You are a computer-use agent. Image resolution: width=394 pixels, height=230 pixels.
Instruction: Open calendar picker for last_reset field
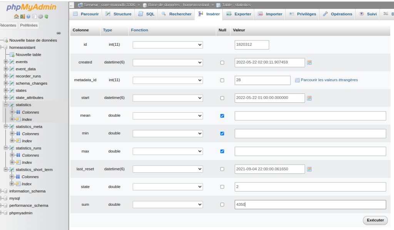click(309, 169)
